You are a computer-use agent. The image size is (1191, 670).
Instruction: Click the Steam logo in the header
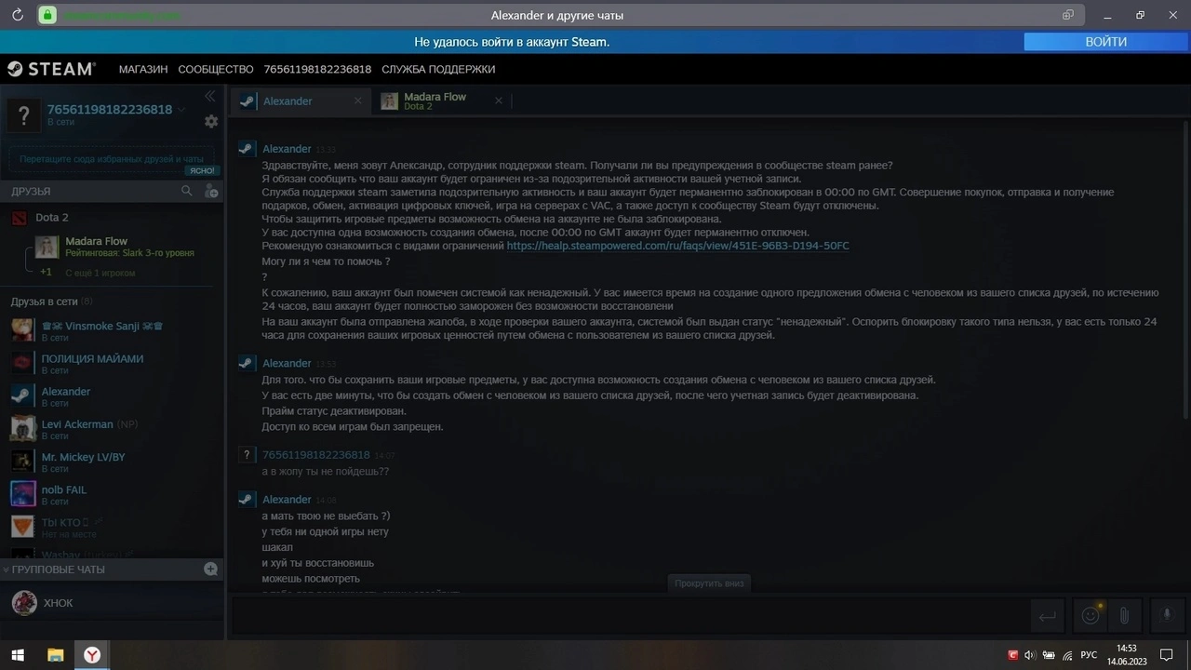[x=51, y=69]
